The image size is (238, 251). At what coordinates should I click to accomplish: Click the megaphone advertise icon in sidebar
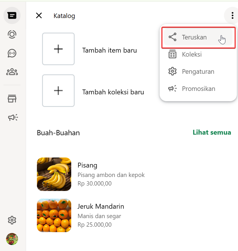(x=13, y=117)
